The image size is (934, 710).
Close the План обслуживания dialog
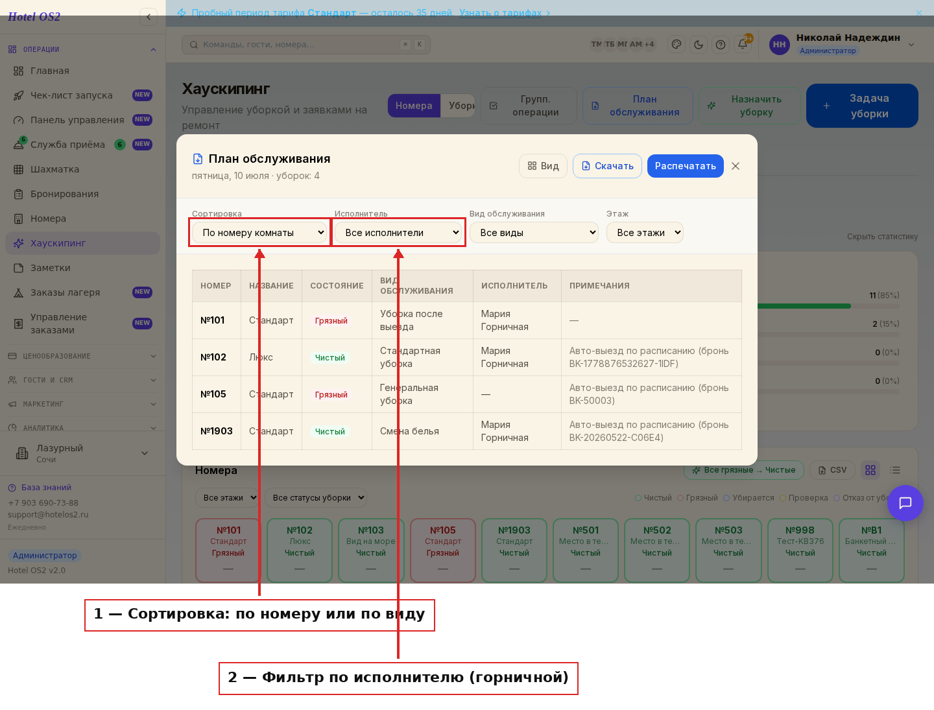[736, 166]
